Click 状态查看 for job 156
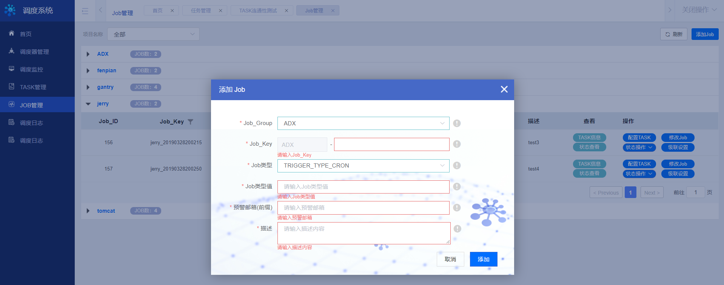The width and height of the screenshot is (724, 285). tap(589, 147)
